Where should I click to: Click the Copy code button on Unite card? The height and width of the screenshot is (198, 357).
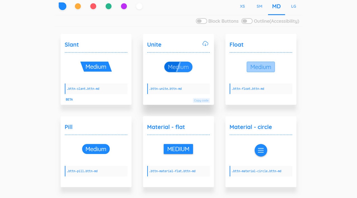tap(201, 100)
